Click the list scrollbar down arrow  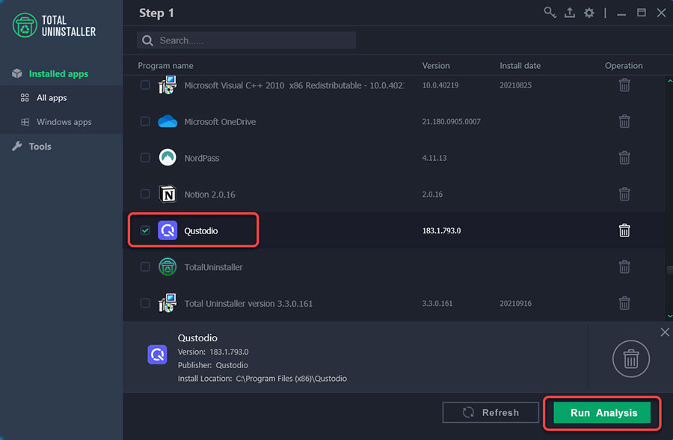(x=669, y=317)
